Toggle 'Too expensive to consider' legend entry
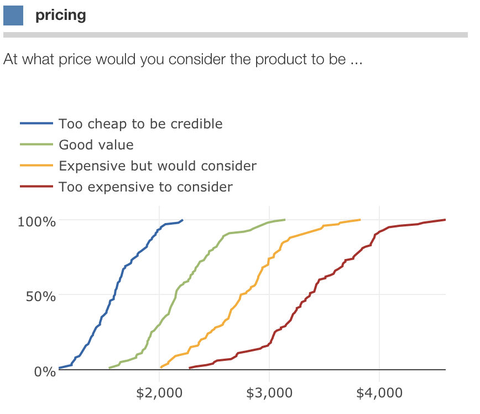The width and height of the screenshot is (480, 414). (145, 187)
